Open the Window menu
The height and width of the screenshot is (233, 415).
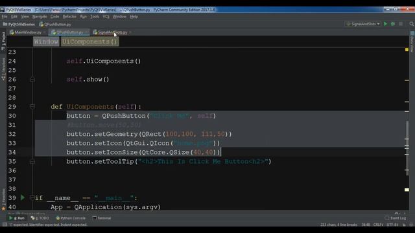(119, 16)
